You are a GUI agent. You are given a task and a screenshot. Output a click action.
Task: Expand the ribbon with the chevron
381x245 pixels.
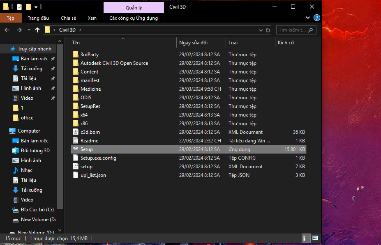pyautogui.click(x=307, y=18)
